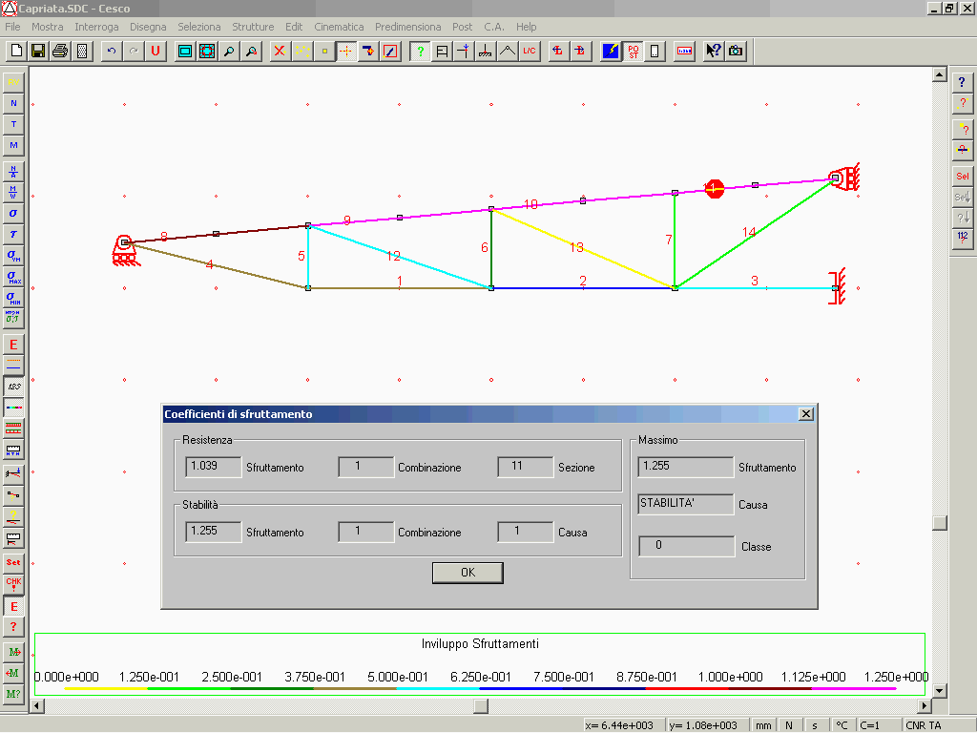Select the sigma MAX stress icon
Image resolution: width=977 pixels, height=733 pixels.
(13, 277)
